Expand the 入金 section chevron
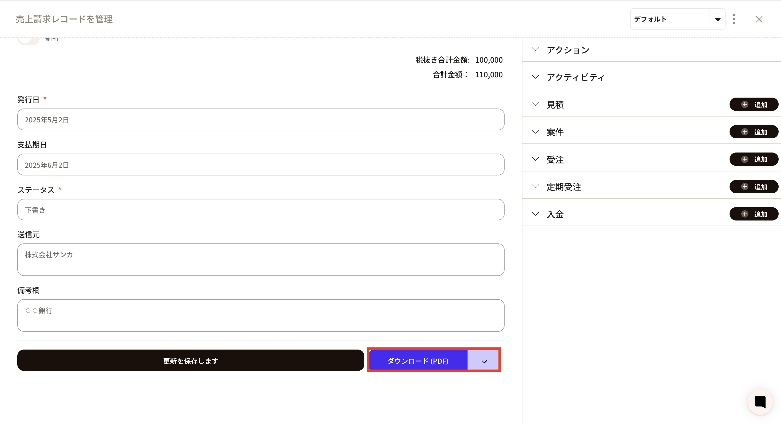Viewport: 781px width, 425px height. pos(536,214)
